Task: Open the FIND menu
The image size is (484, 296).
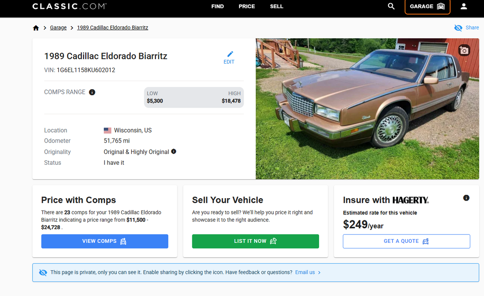Action: [x=217, y=6]
